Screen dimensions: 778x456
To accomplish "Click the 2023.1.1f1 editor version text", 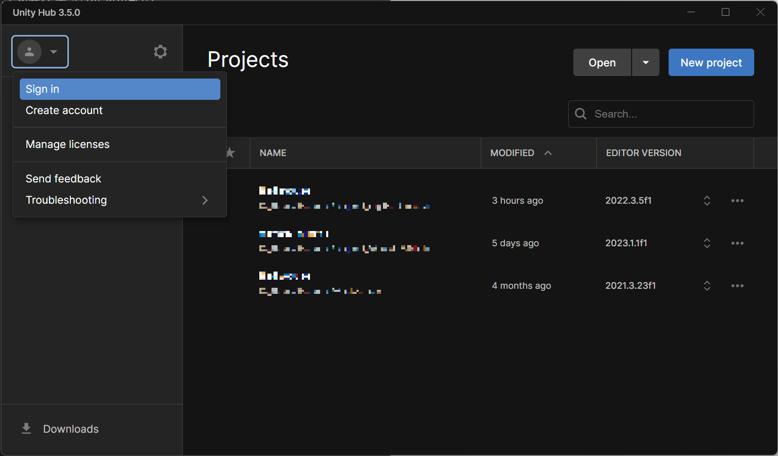I will click(627, 243).
